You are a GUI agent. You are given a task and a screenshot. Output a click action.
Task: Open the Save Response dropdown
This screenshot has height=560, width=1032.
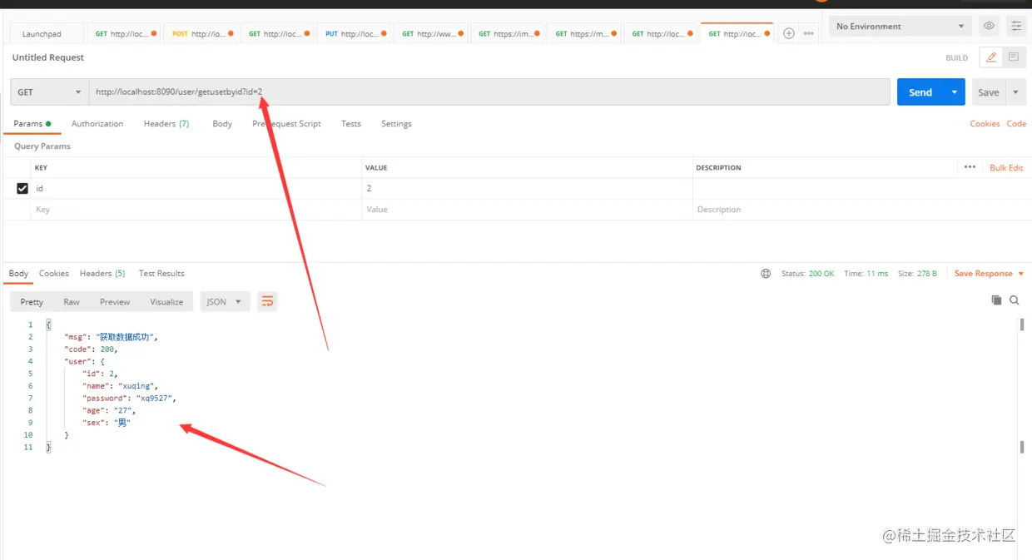coord(989,273)
